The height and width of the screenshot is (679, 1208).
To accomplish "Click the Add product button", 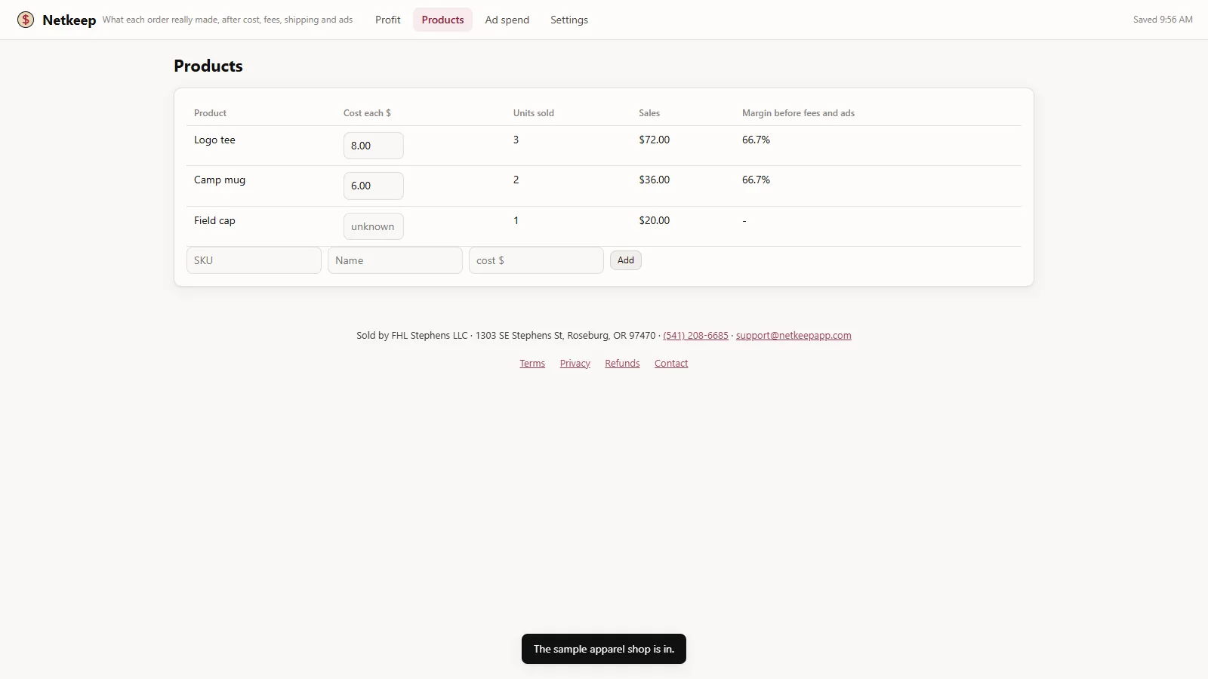I will click(x=626, y=260).
